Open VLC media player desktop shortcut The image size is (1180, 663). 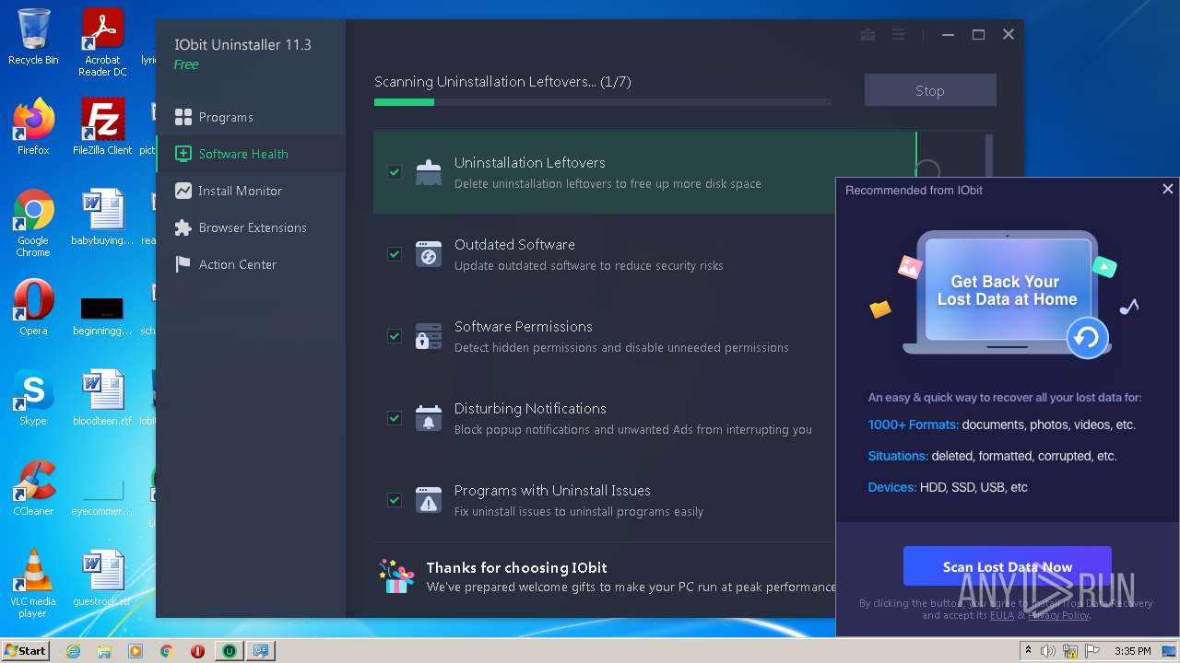[33, 585]
